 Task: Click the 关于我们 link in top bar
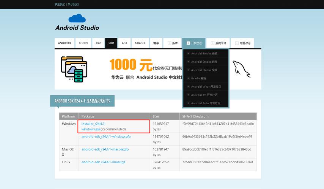point(73,4)
